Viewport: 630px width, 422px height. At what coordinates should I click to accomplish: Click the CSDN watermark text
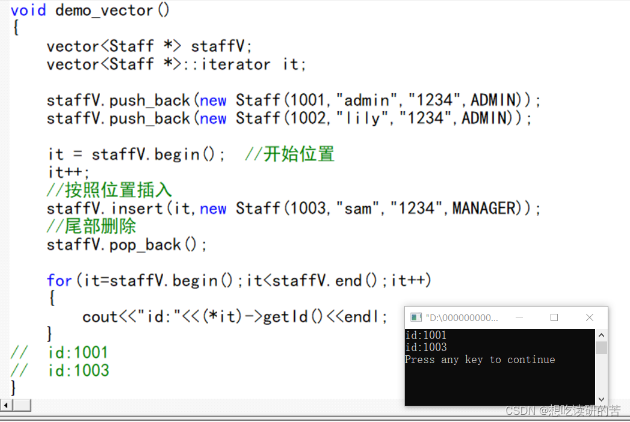click(563, 411)
